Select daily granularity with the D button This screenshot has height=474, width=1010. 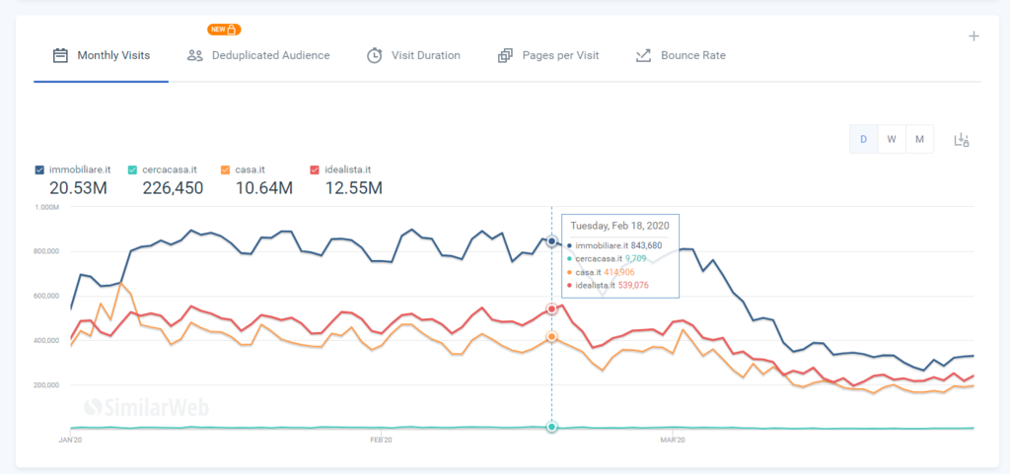864,140
